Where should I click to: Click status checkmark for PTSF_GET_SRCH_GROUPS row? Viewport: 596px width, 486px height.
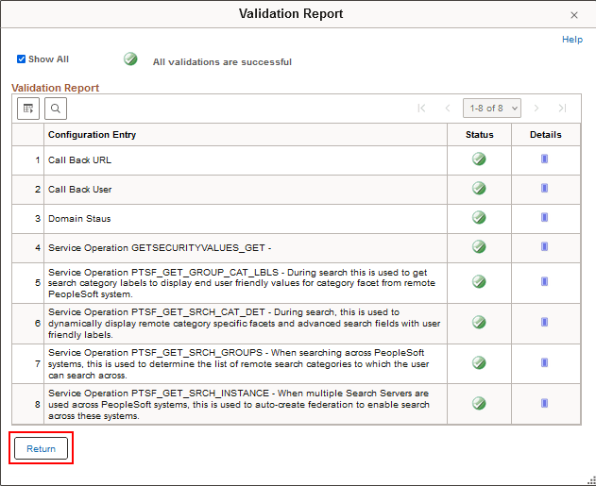click(479, 363)
